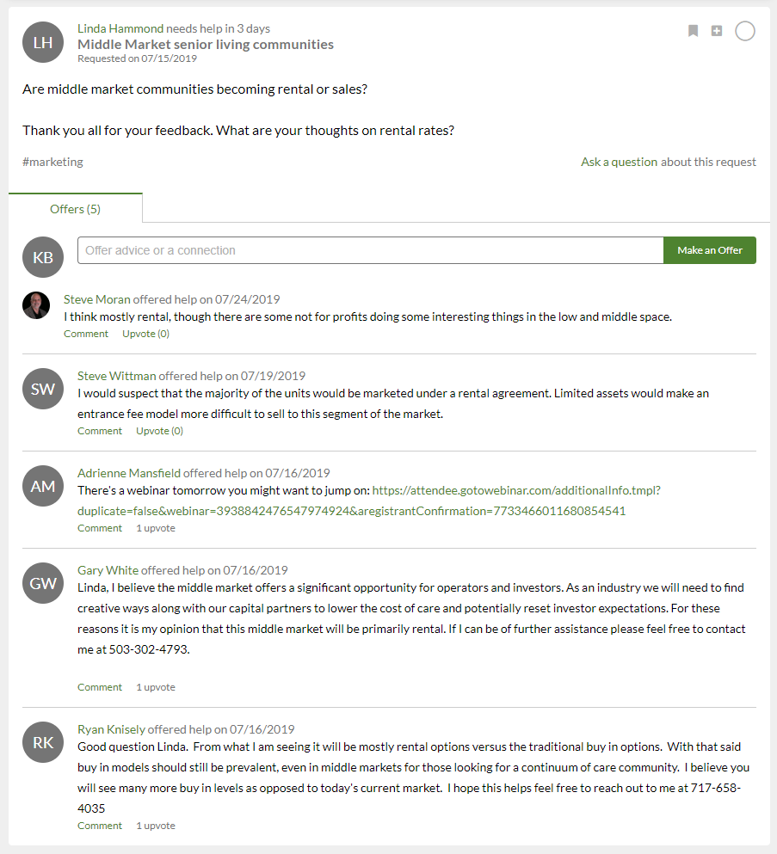Click the RK avatar circle
The image size is (777, 854).
click(43, 742)
